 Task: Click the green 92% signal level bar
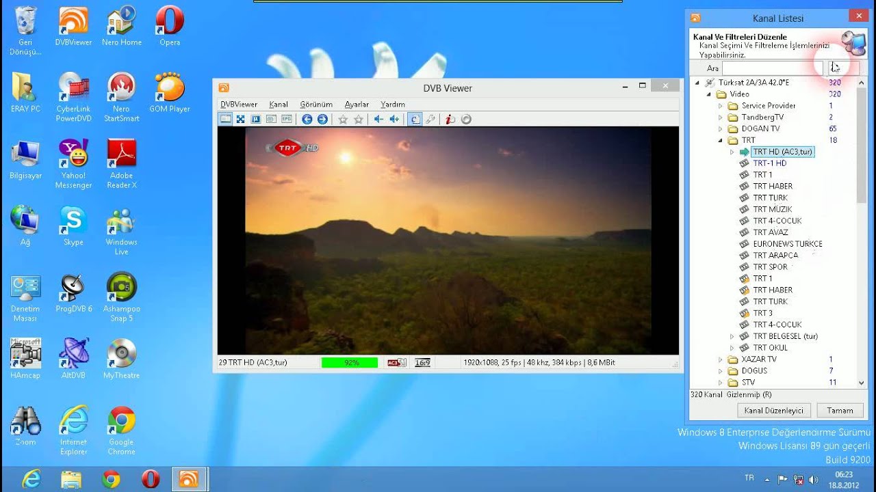click(350, 363)
